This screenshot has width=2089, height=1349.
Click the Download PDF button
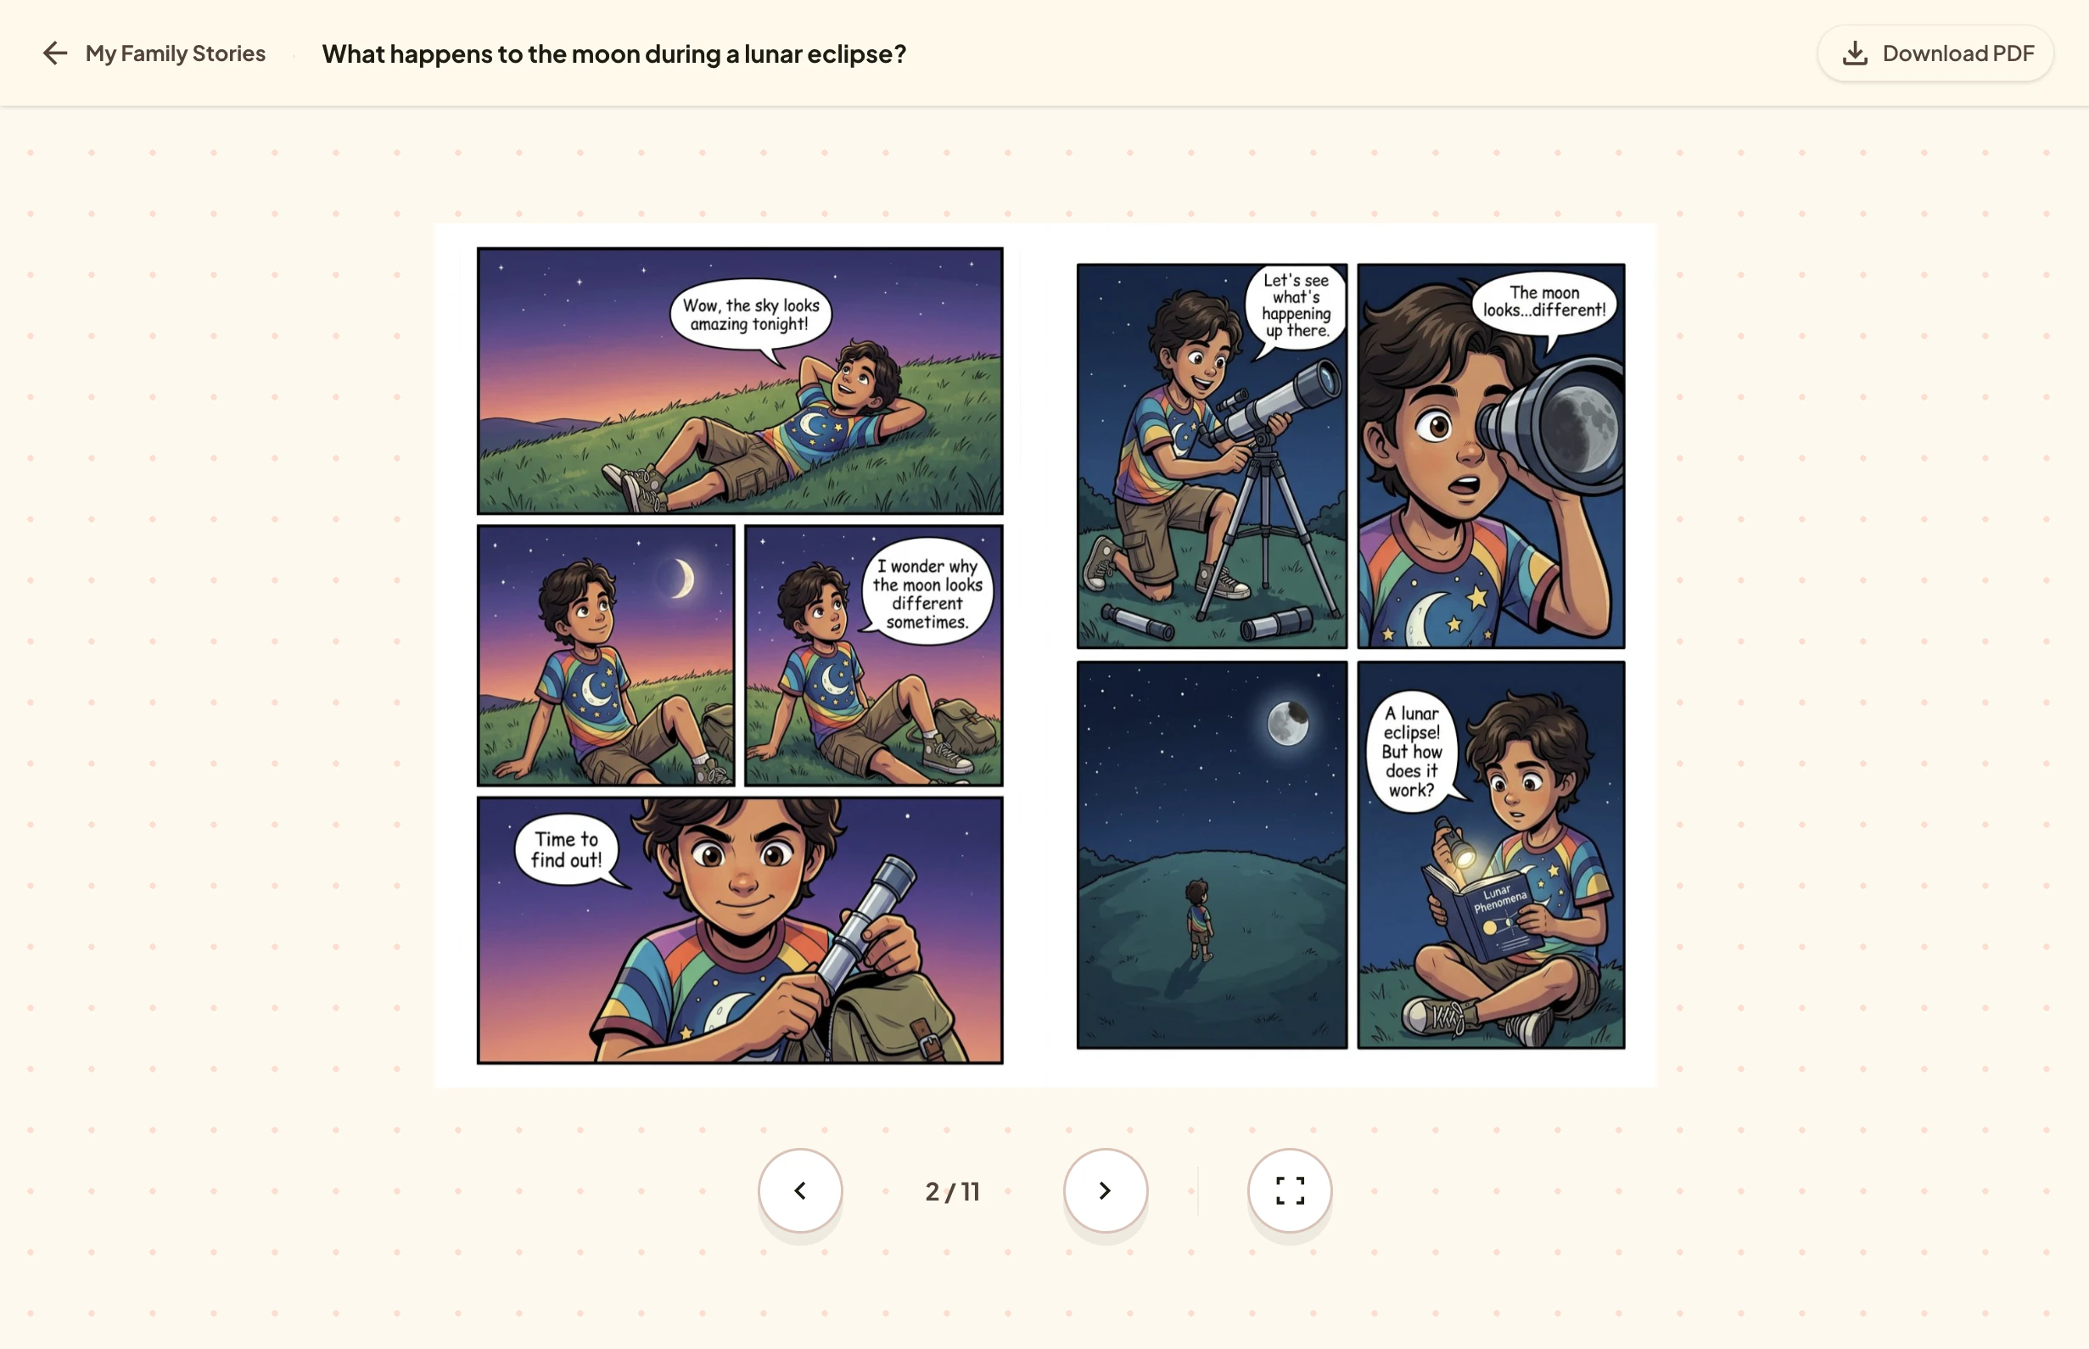click(x=1935, y=53)
